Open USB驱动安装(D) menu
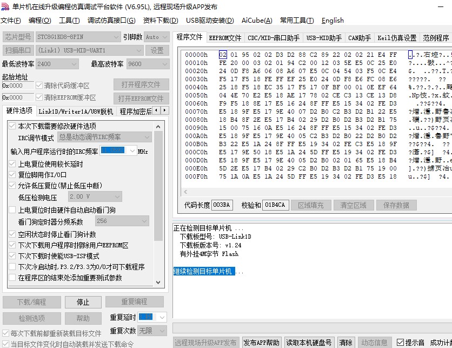 [210, 21]
